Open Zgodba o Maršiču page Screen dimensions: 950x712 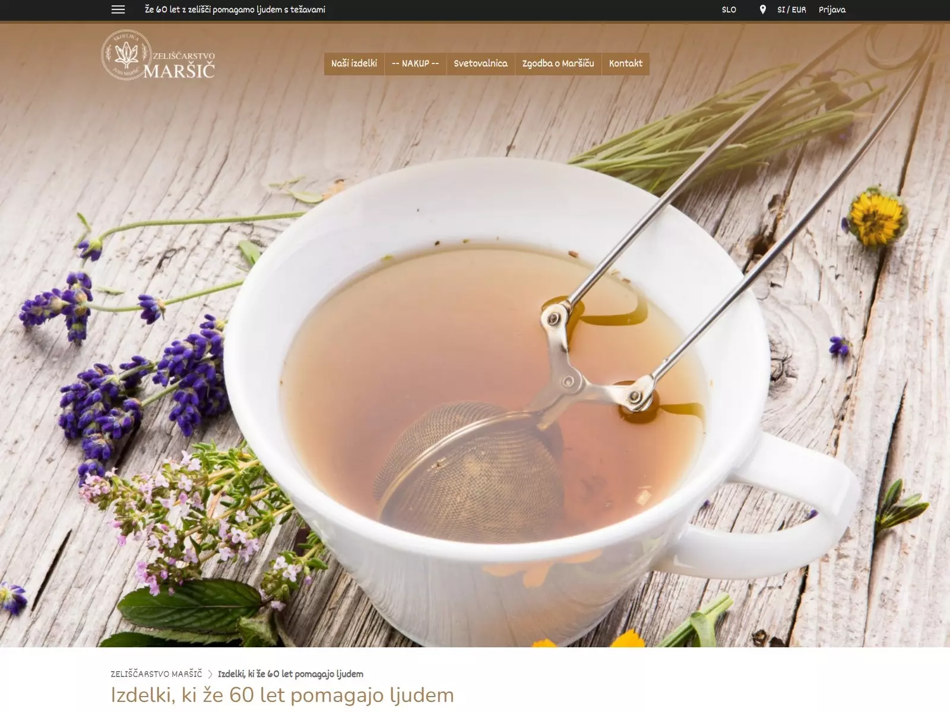pyautogui.click(x=558, y=63)
